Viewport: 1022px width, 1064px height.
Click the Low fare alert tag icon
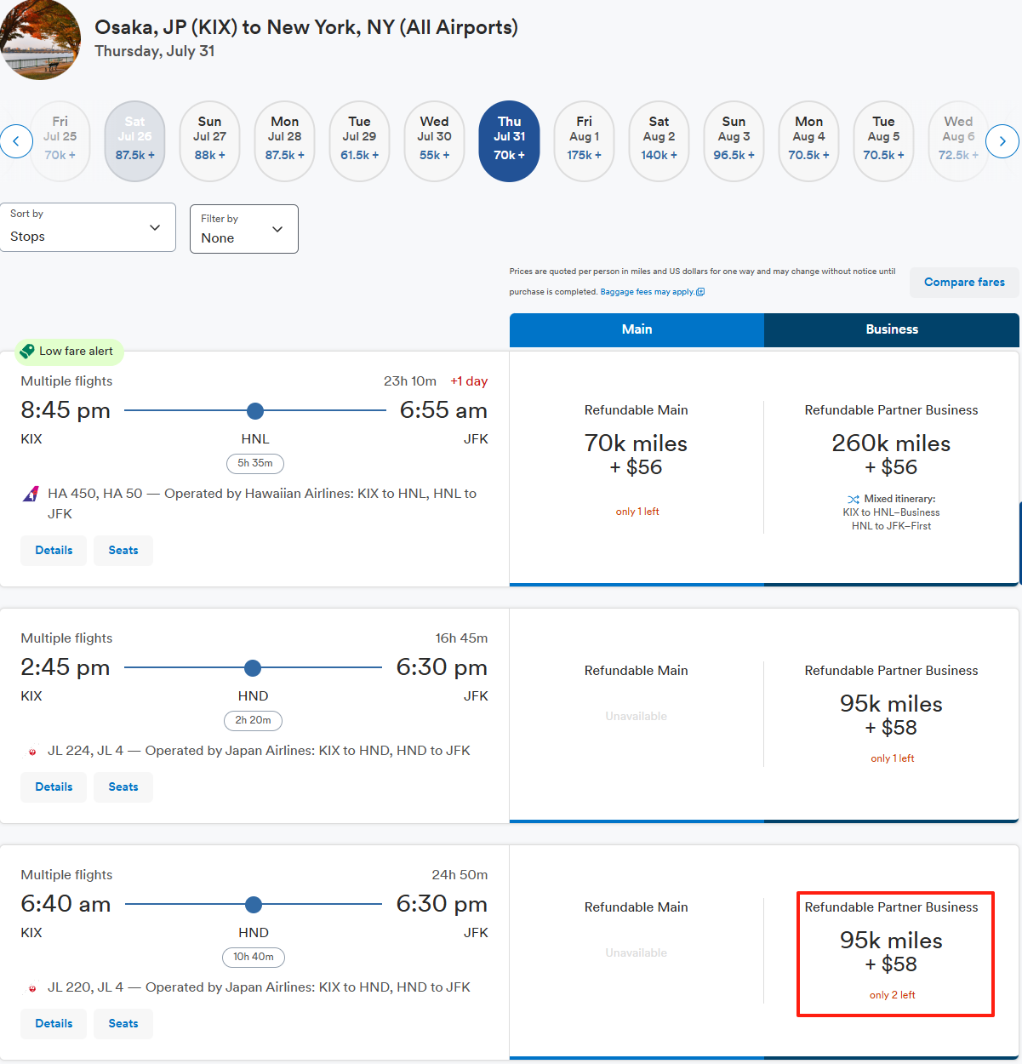pyautogui.click(x=27, y=351)
